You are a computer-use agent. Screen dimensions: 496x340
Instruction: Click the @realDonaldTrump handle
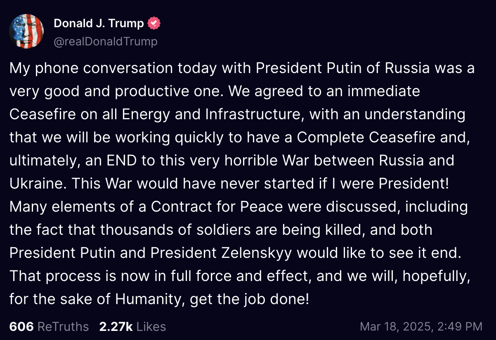[106, 41]
